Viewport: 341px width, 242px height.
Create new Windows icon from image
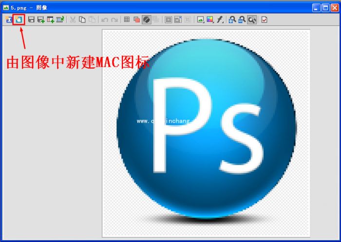pyautogui.click(x=9, y=20)
